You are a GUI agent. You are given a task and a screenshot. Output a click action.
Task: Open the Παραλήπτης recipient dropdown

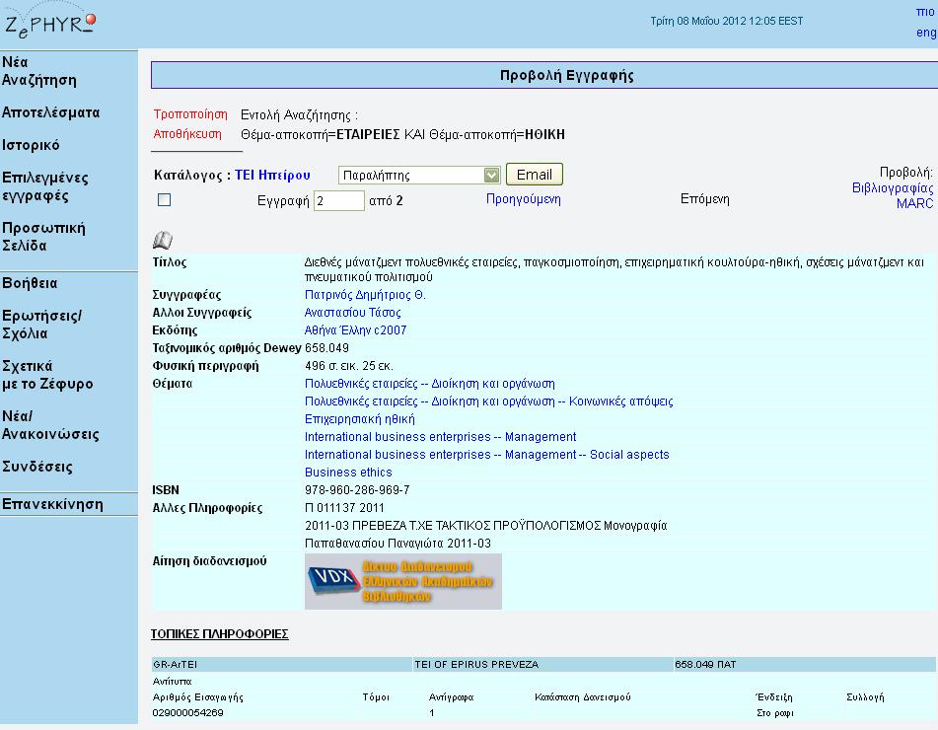click(419, 176)
